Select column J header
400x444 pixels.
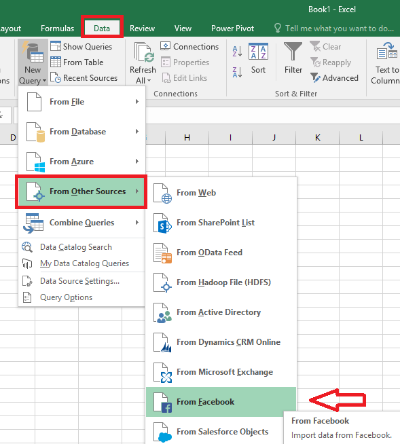[x=274, y=138]
